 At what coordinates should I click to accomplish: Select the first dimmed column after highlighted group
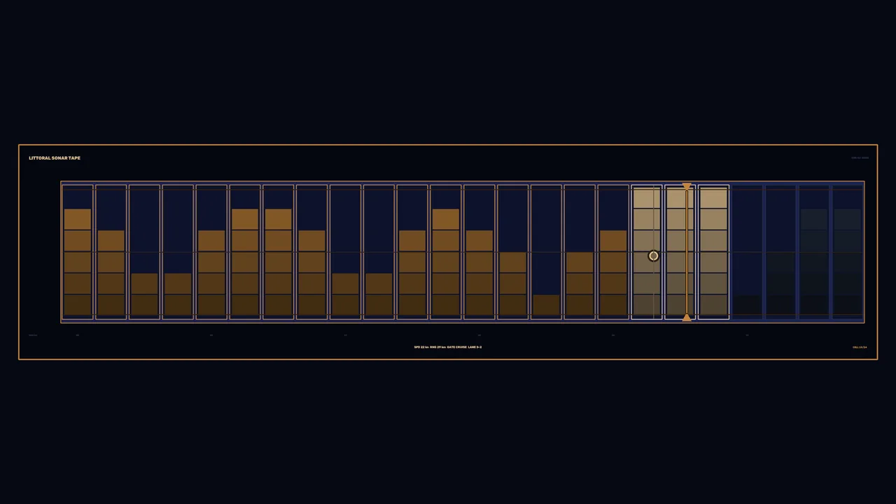(747, 252)
